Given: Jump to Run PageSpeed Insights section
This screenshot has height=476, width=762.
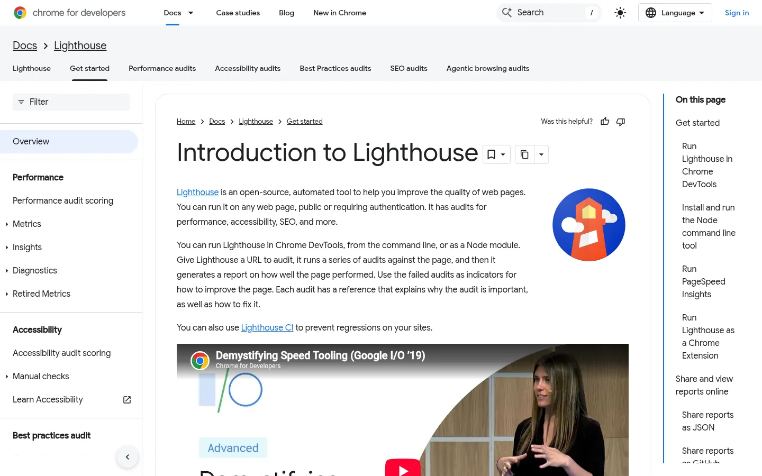Looking at the screenshot, I should coord(704,282).
